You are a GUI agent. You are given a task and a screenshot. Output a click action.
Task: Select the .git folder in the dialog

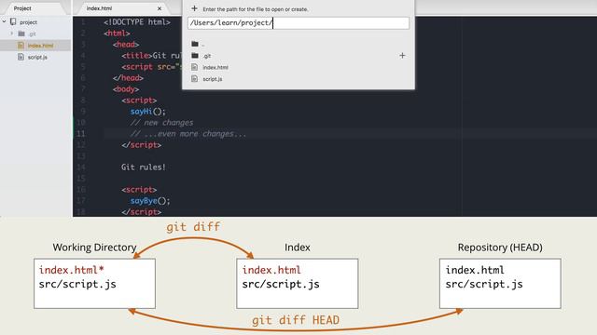coord(207,56)
